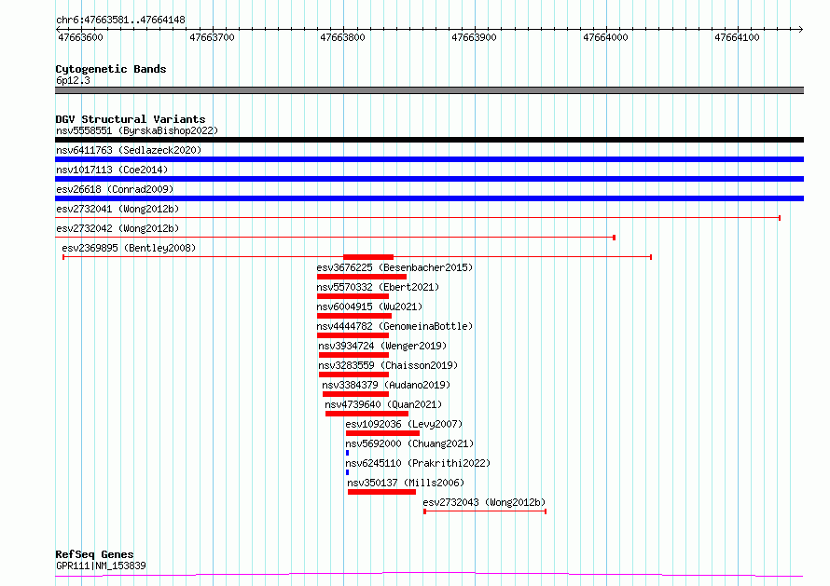Click the gray 6p12.3 cytogenetic band bar

pos(429,90)
